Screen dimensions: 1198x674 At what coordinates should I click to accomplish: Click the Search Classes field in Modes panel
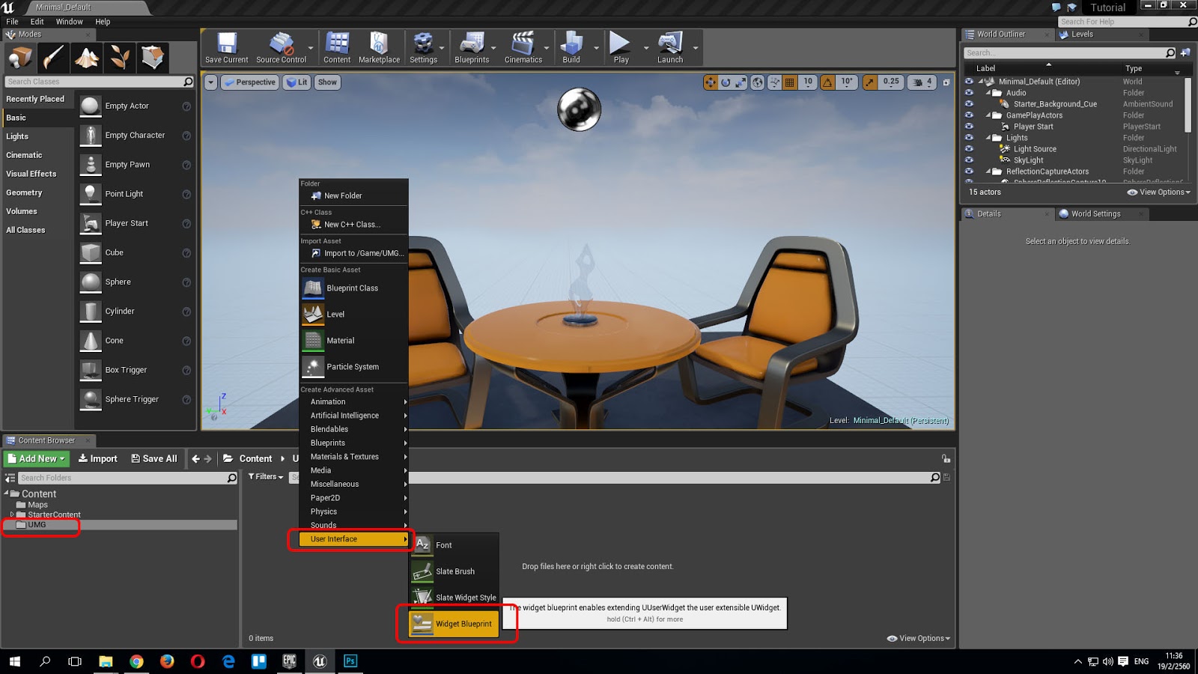click(x=94, y=81)
